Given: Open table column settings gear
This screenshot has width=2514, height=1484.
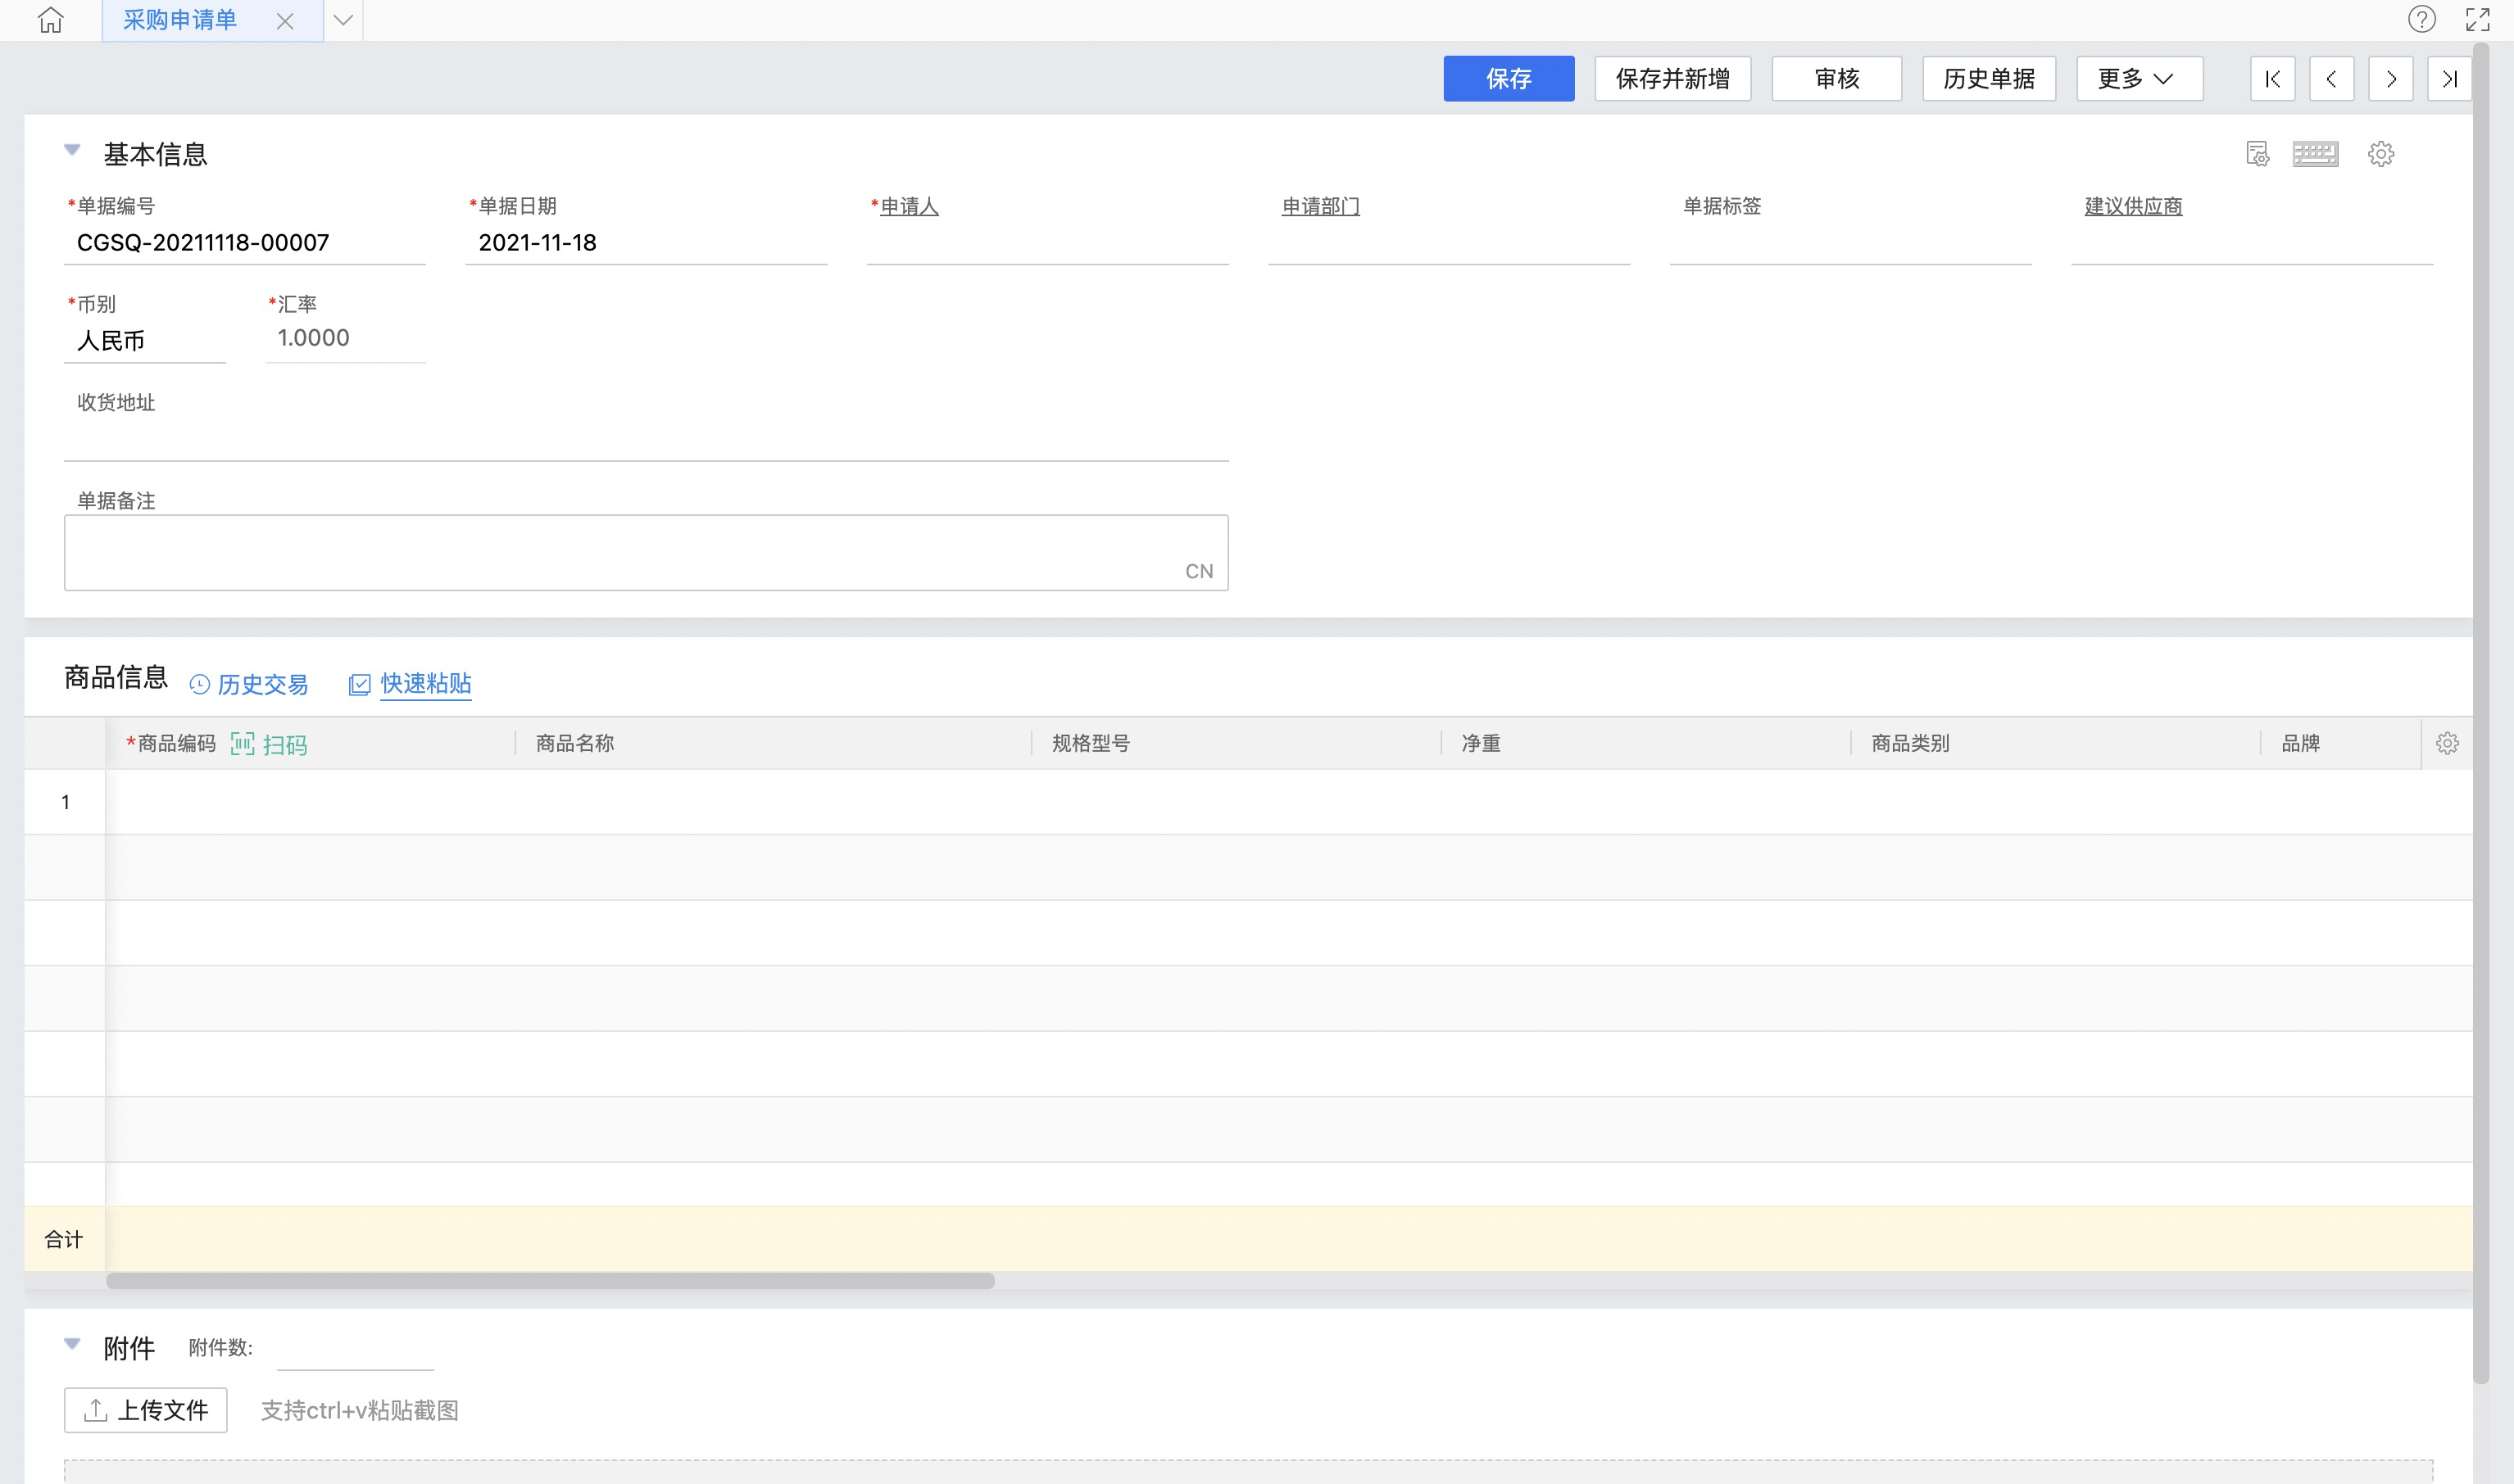Looking at the screenshot, I should pyautogui.click(x=2447, y=744).
